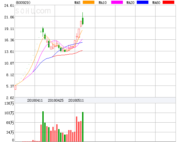Click the MA20 legend label
Image resolution: width=194 pixels, height=142 pixels.
click(x=130, y=3)
